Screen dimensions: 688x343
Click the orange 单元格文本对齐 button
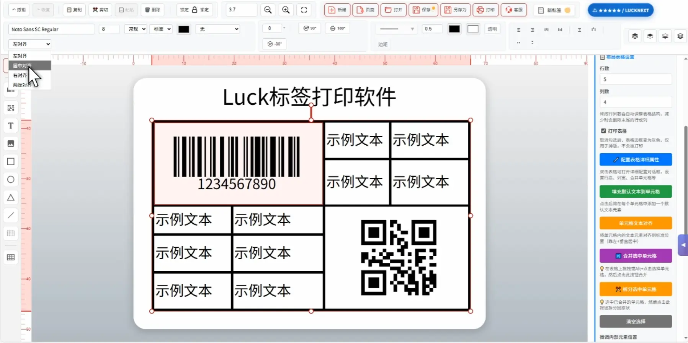(636, 223)
